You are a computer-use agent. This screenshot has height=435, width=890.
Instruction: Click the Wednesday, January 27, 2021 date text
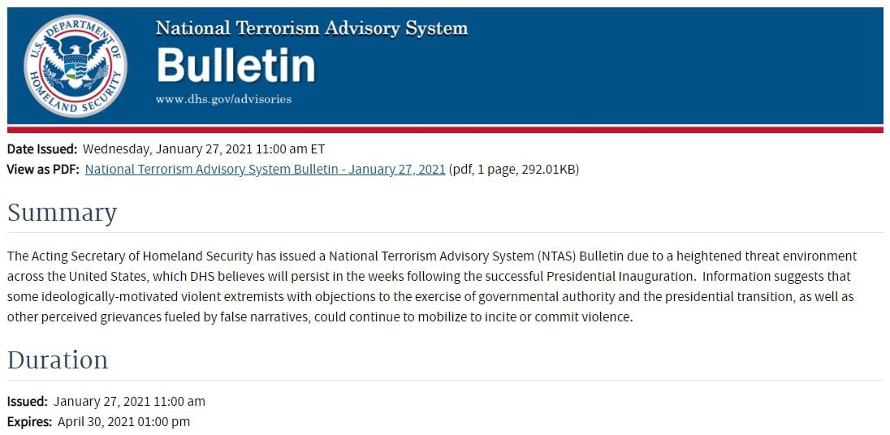[x=204, y=149]
